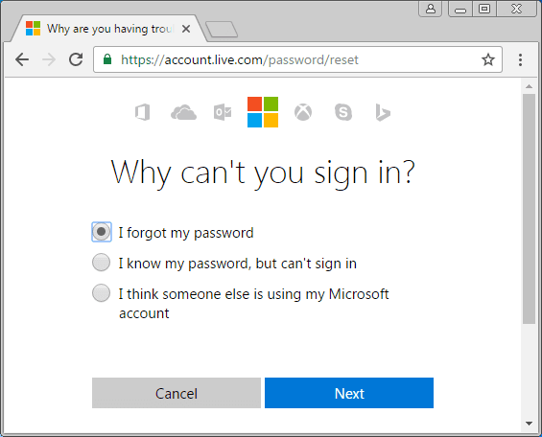Bookmark this page with star icon
Image resolution: width=542 pixels, height=437 pixels.
[x=488, y=59]
